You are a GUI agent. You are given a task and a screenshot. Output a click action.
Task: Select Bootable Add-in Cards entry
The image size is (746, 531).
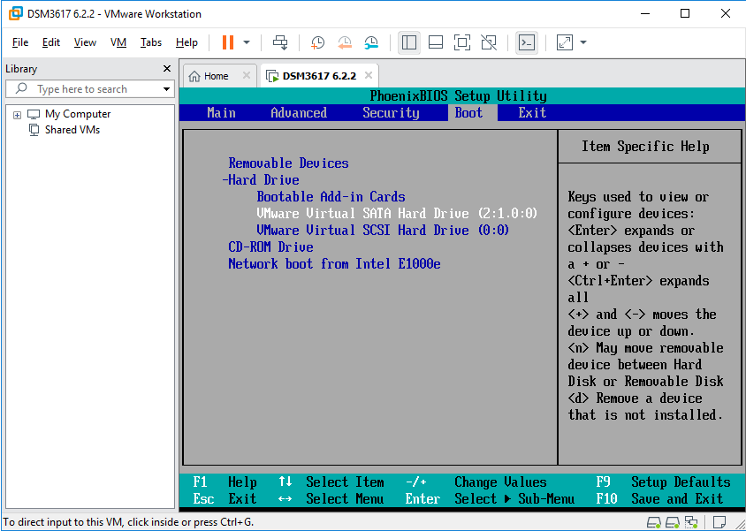(331, 197)
